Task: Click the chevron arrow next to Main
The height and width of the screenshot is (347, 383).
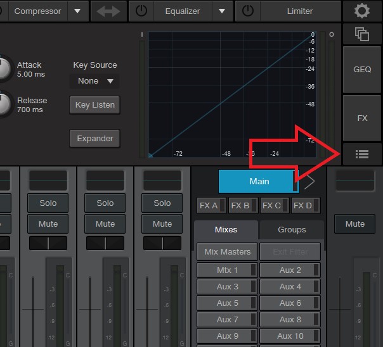Action: pyautogui.click(x=309, y=182)
